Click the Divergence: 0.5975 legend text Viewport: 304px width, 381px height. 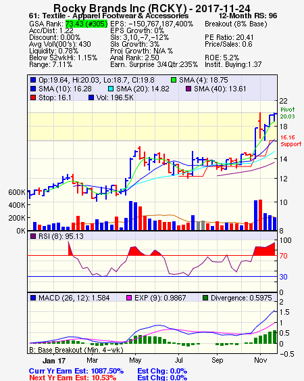click(241, 298)
